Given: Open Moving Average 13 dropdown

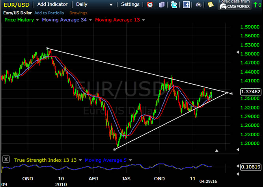Looking at the screenshot, I should [144, 20].
